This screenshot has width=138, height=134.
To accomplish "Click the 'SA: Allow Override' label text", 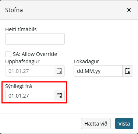I will coord(35,54).
